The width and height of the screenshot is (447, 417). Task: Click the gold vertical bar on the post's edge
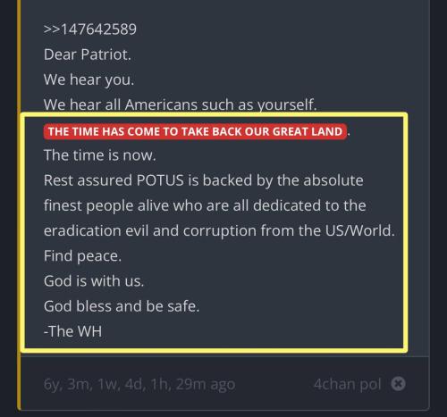(19, 205)
